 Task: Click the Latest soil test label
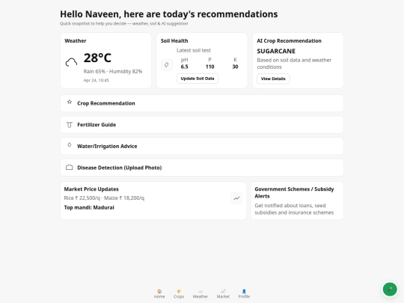(194, 50)
